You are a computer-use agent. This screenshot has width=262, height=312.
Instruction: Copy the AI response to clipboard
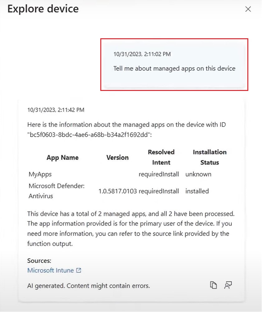[213, 285]
